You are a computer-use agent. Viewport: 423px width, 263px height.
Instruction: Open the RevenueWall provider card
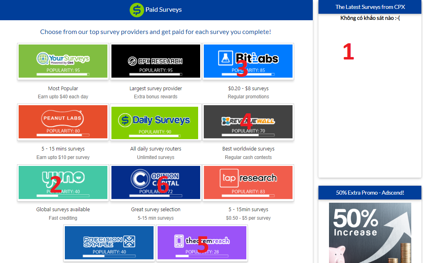coord(248,122)
